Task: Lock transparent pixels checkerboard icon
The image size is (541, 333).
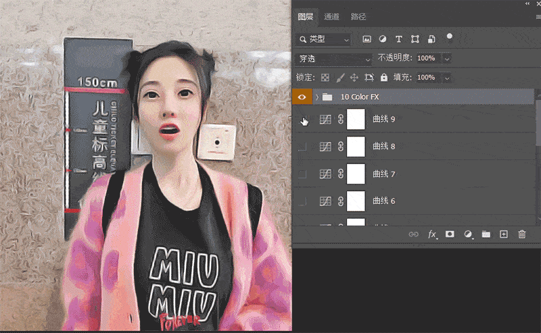Action: [x=325, y=78]
